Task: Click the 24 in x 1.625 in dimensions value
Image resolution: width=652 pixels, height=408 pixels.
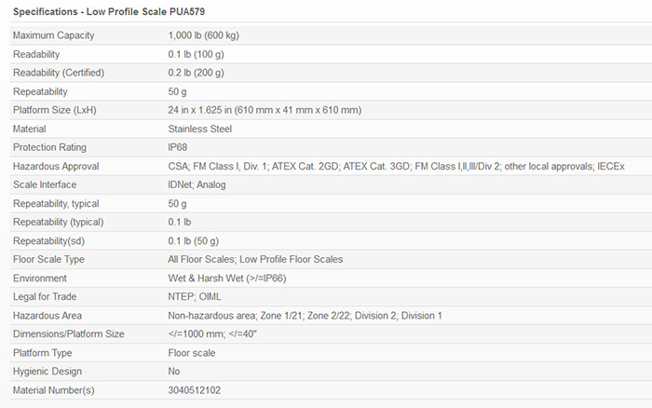Action: pyautogui.click(x=265, y=110)
